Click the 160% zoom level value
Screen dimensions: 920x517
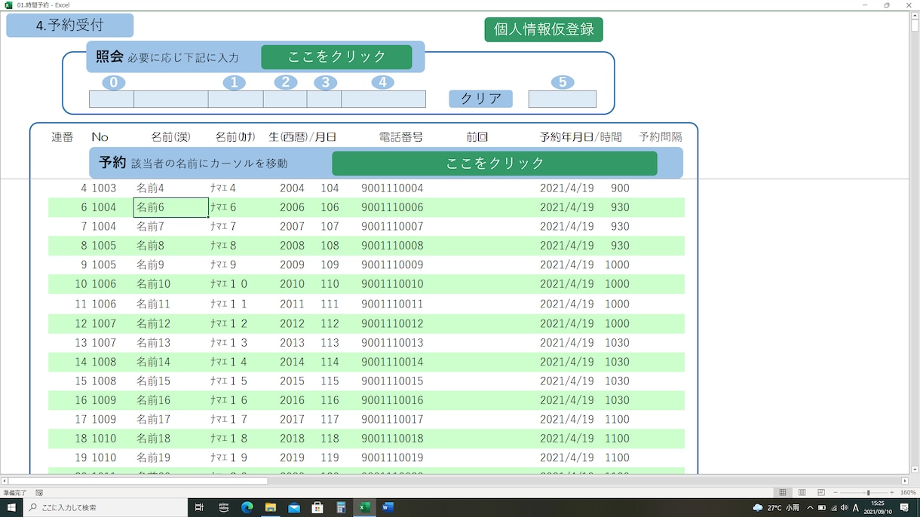click(908, 492)
